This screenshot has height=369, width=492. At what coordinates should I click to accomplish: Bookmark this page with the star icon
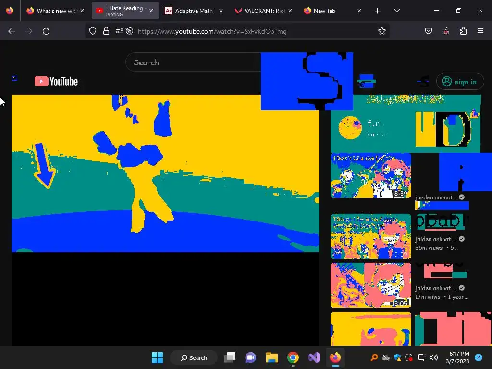[x=382, y=31]
